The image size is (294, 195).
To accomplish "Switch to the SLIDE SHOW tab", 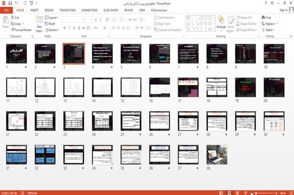I will [111, 10].
